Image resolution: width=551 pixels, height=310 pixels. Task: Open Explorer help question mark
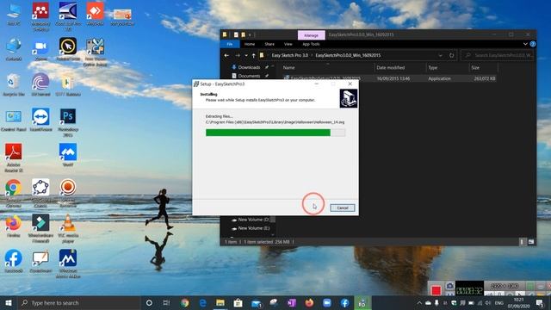pos(533,44)
